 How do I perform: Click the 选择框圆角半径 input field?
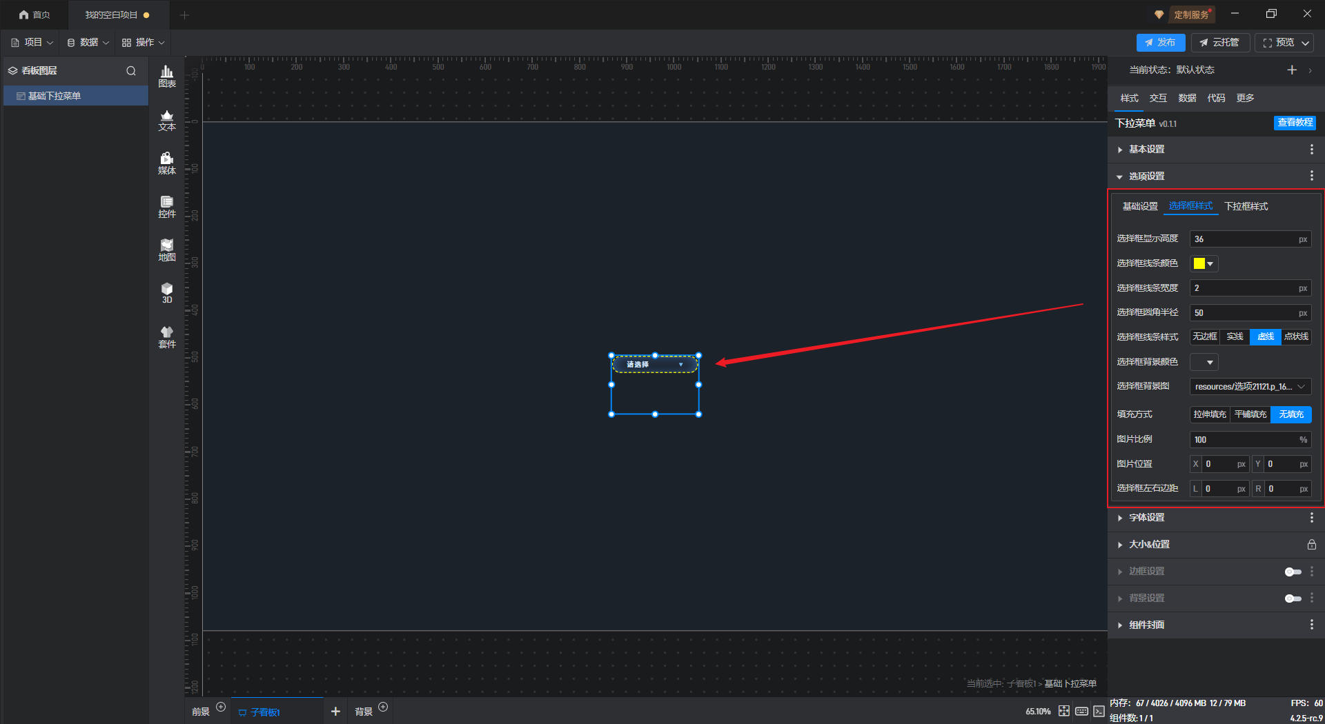pyautogui.click(x=1250, y=313)
